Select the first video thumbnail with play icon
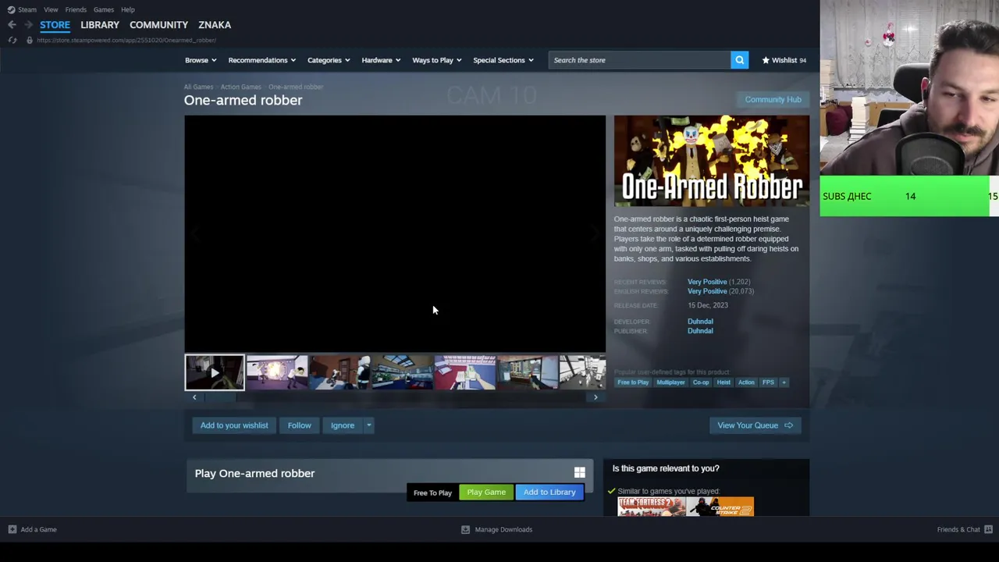Viewport: 999px width, 562px height. pos(215,372)
